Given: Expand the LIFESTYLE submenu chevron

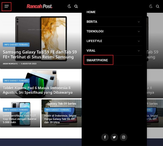Looking at the screenshot, I should coord(139,41).
